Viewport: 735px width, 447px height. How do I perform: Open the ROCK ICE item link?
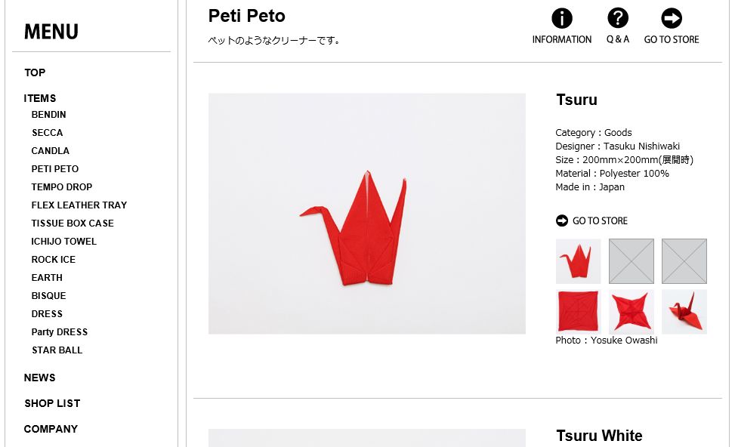click(53, 260)
